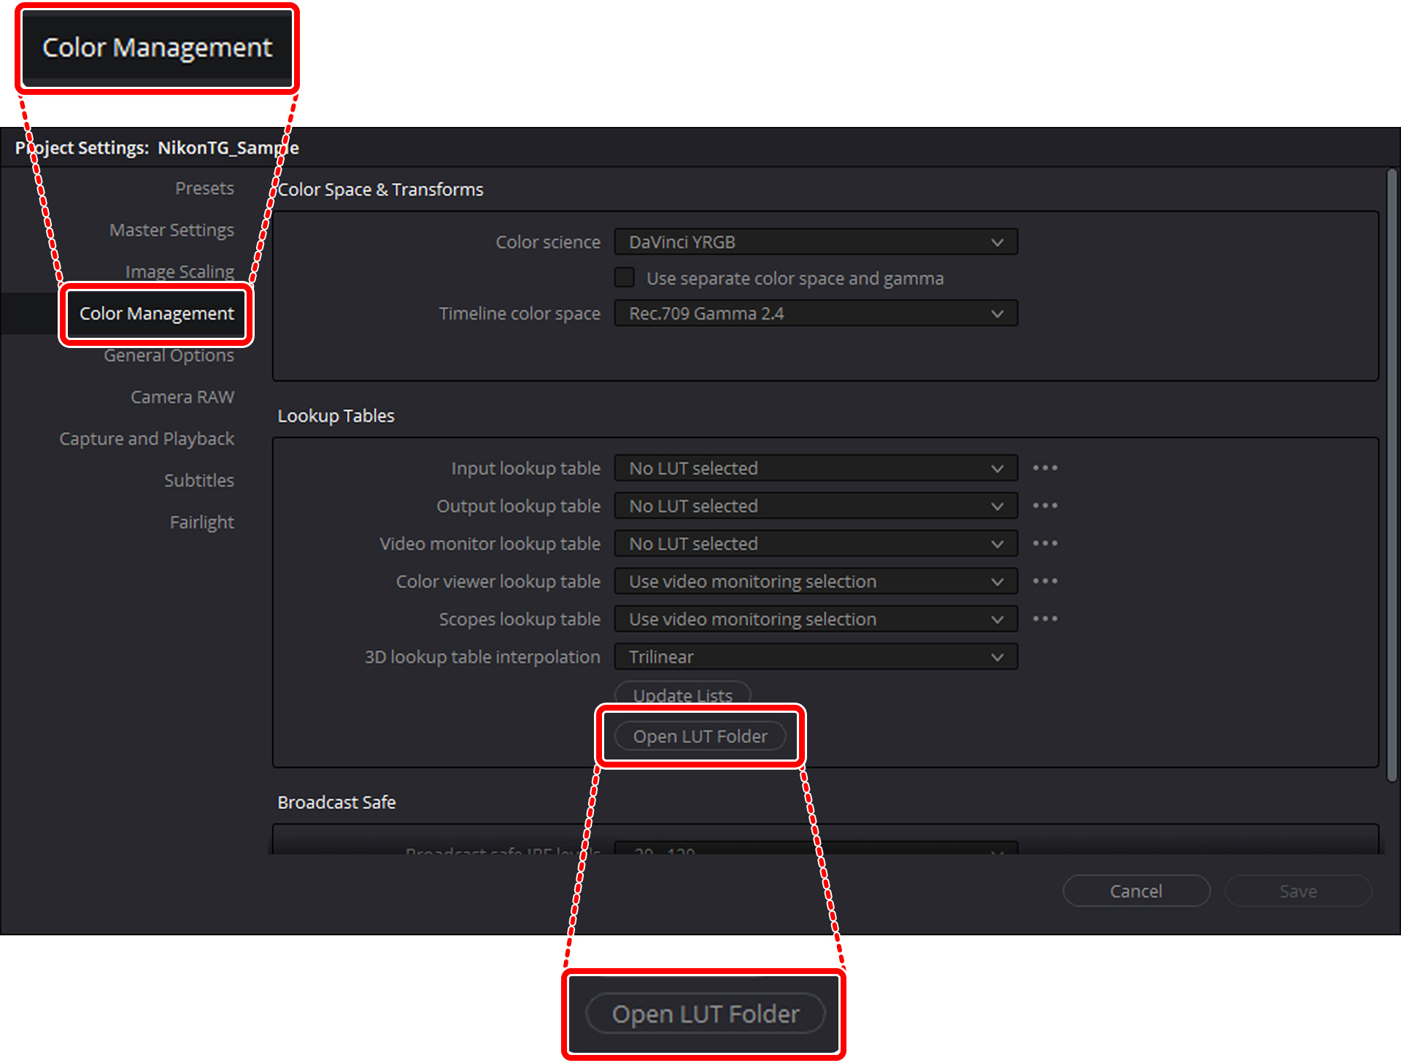The height and width of the screenshot is (1063, 1401).
Task: Save the project settings
Action: 1297,891
